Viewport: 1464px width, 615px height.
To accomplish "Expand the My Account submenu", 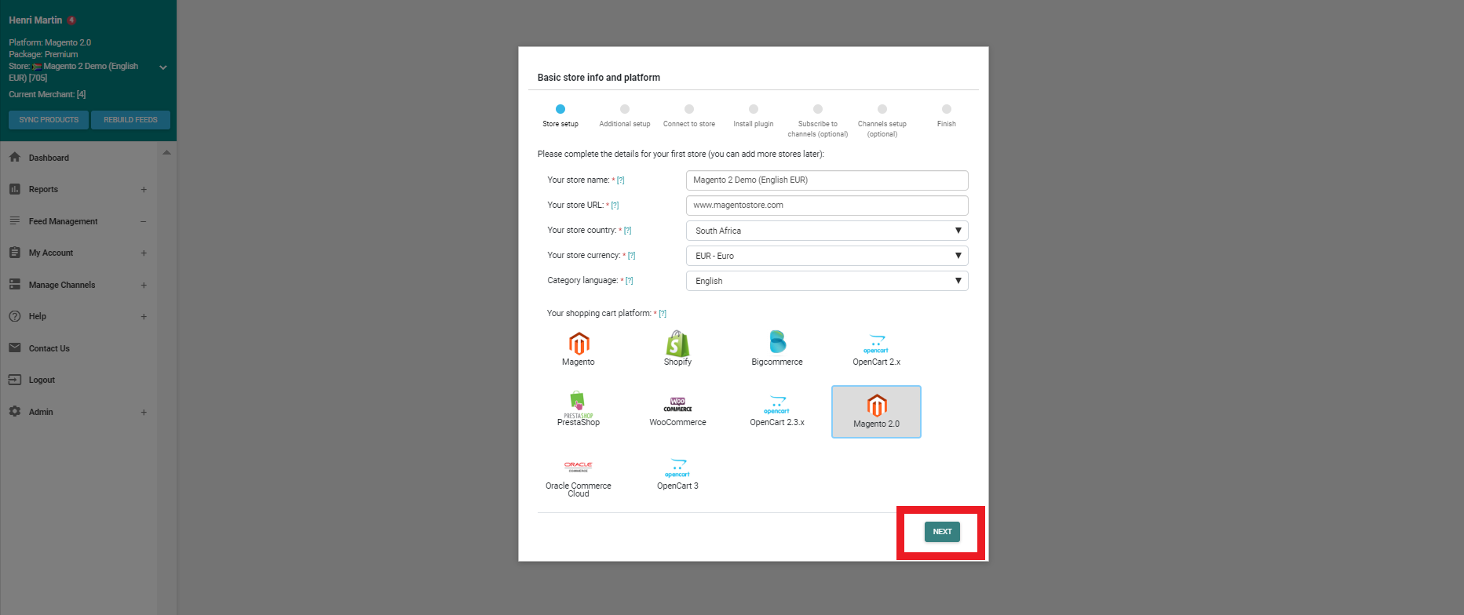I will pos(144,253).
